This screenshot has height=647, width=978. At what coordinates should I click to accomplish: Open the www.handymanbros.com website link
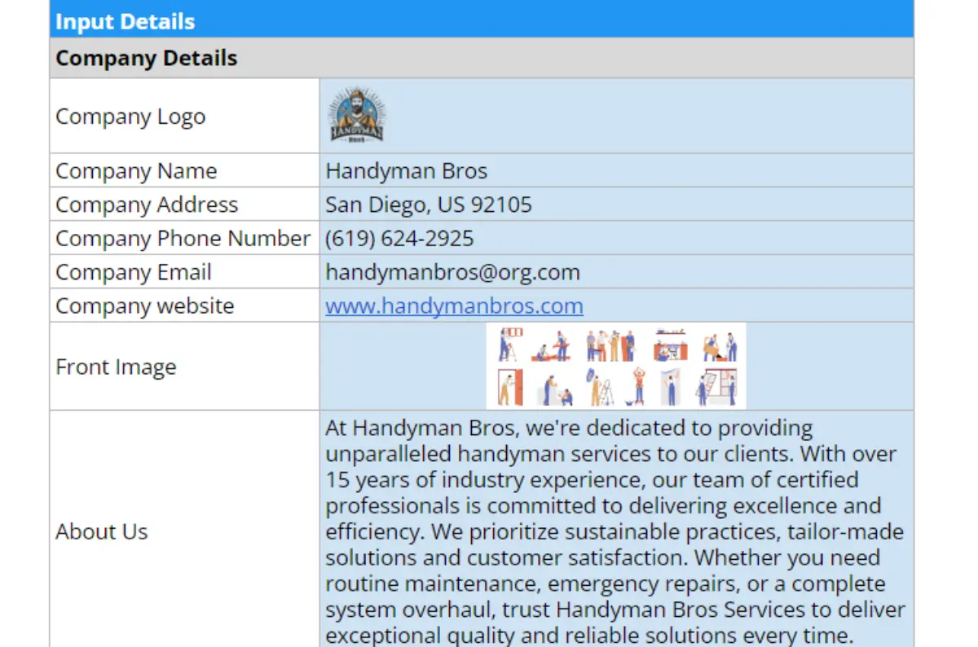(454, 306)
